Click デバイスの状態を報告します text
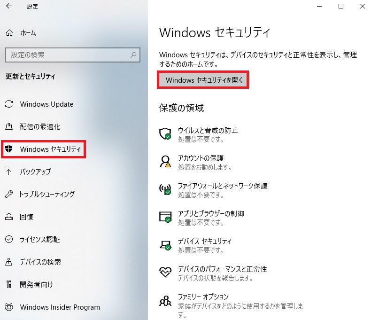Viewport: 371px width, 320px height. click(x=215, y=278)
